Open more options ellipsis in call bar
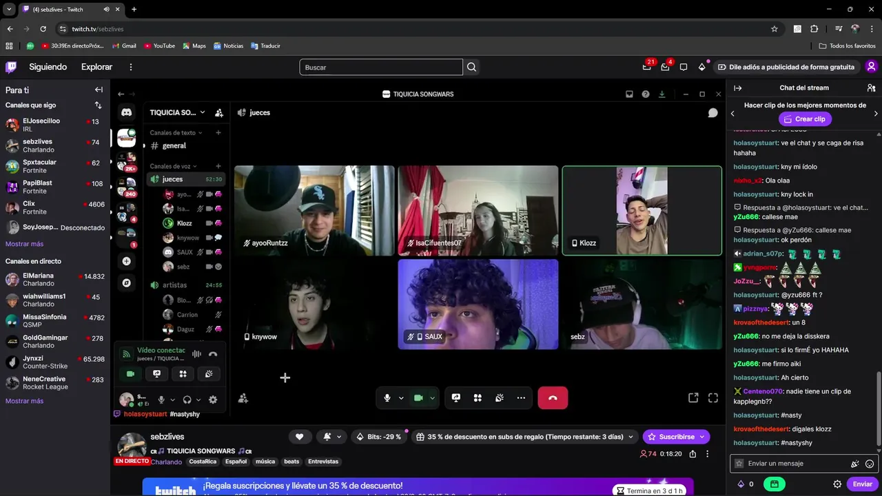The width and height of the screenshot is (882, 496). pos(521,397)
